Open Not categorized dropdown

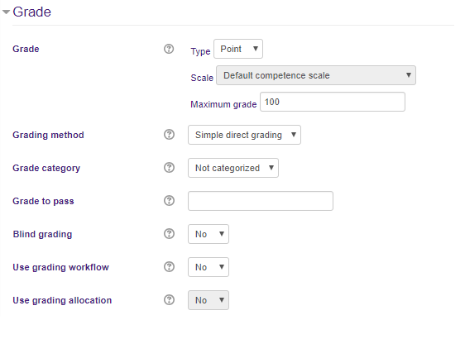[x=233, y=168]
